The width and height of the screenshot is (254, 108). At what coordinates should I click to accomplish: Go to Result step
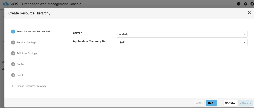20,75
